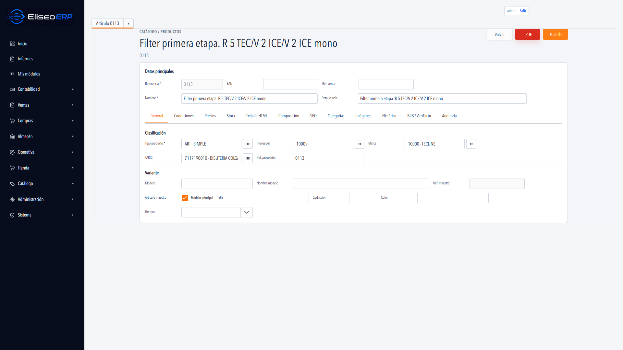Click the Mis módulos list icon
The height and width of the screenshot is (350, 623).
tap(12, 74)
